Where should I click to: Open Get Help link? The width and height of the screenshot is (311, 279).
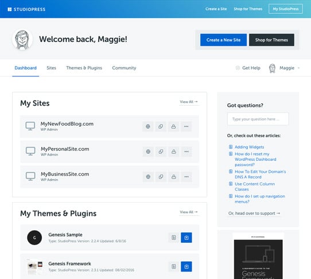(251, 68)
